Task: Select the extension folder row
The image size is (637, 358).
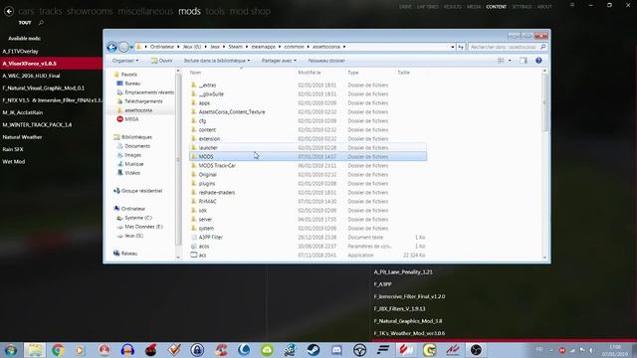Action: tap(308, 139)
